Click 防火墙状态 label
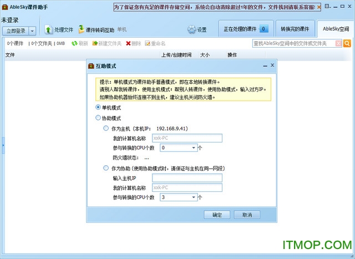The width and height of the screenshot is (355, 259). pos(126,158)
